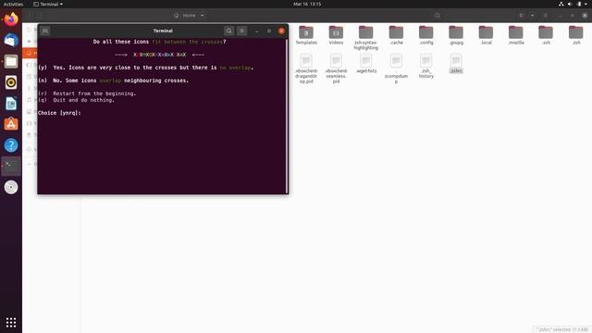Select the .zcompdump file

396,68
